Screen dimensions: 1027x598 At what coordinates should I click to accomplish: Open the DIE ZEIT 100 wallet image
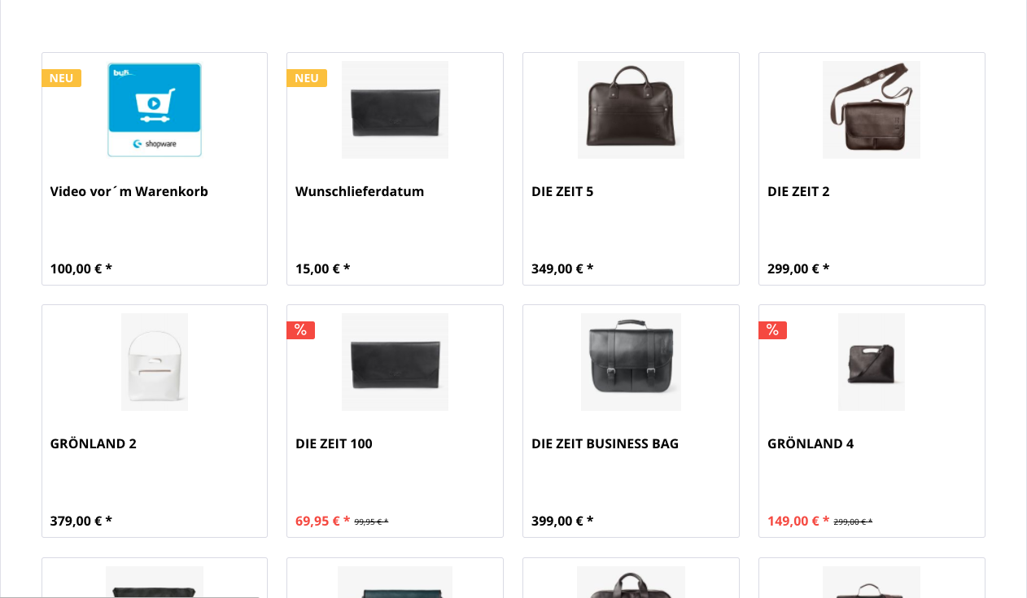click(395, 362)
